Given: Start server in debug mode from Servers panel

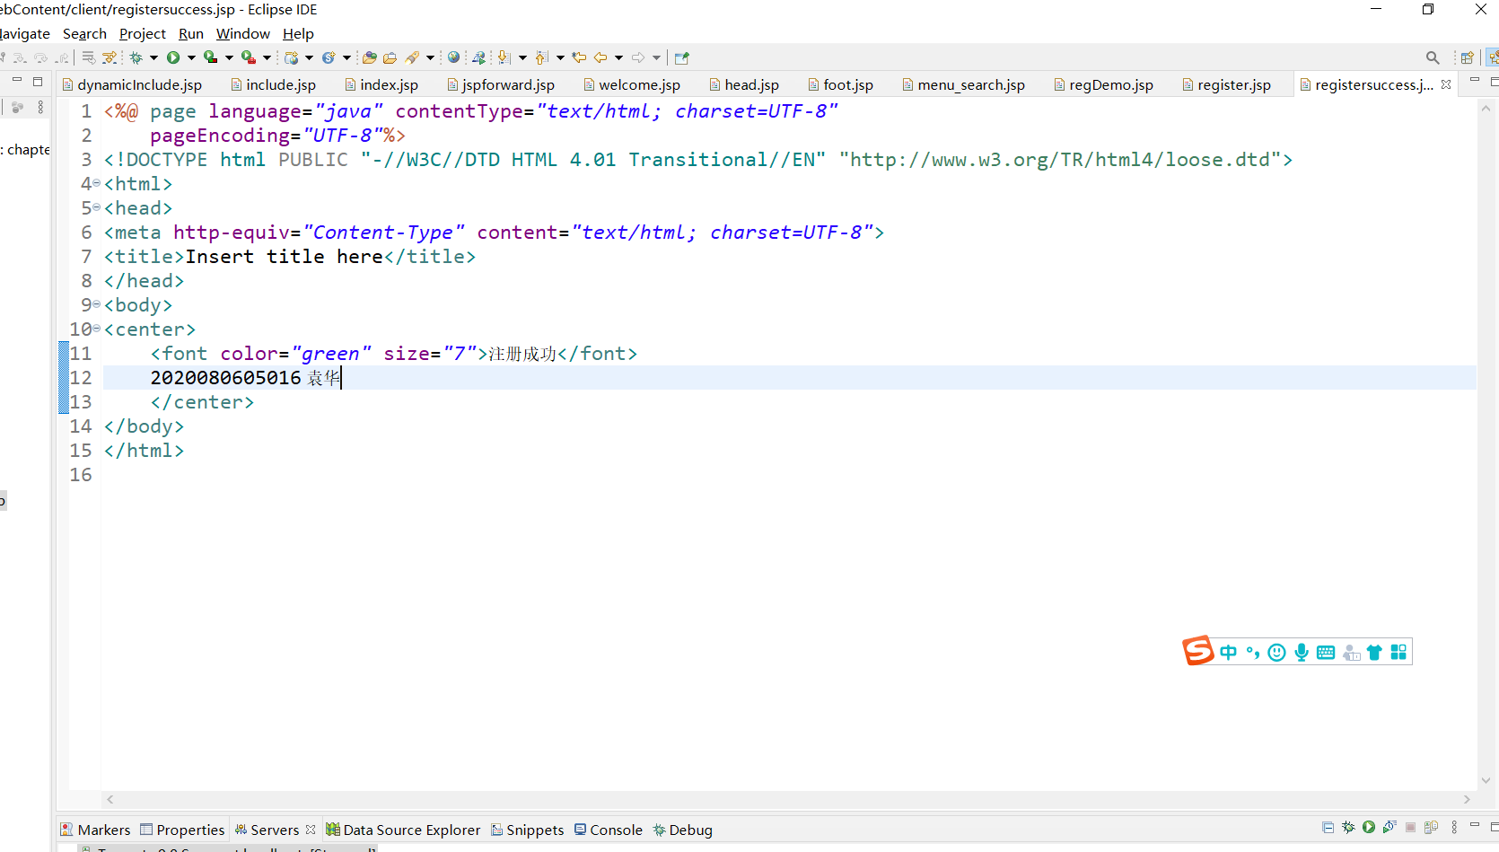Looking at the screenshot, I should click(1348, 827).
